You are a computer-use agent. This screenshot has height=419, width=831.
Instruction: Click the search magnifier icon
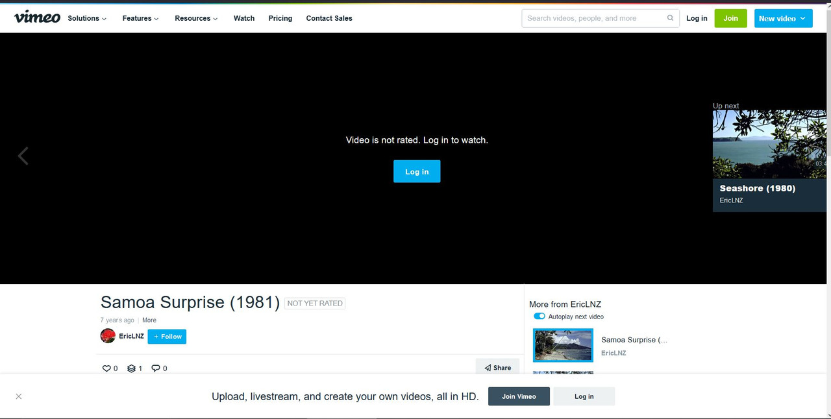[670, 18]
